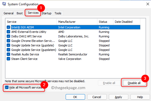
Task: Select the Google Chrome Elevation Service row
Action: click(x=74, y=41)
